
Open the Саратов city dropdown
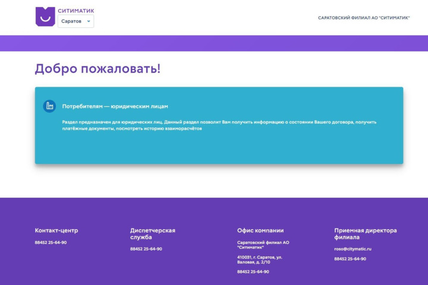coord(75,21)
